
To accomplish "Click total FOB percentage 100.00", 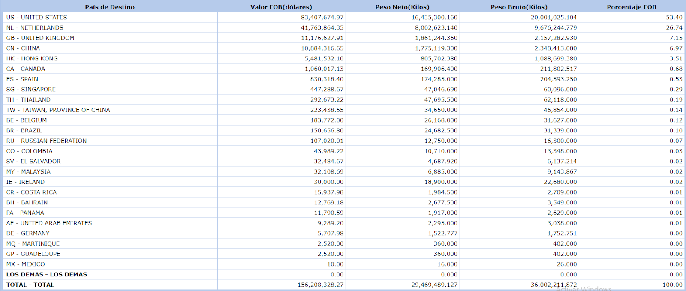I will click(x=672, y=285).
